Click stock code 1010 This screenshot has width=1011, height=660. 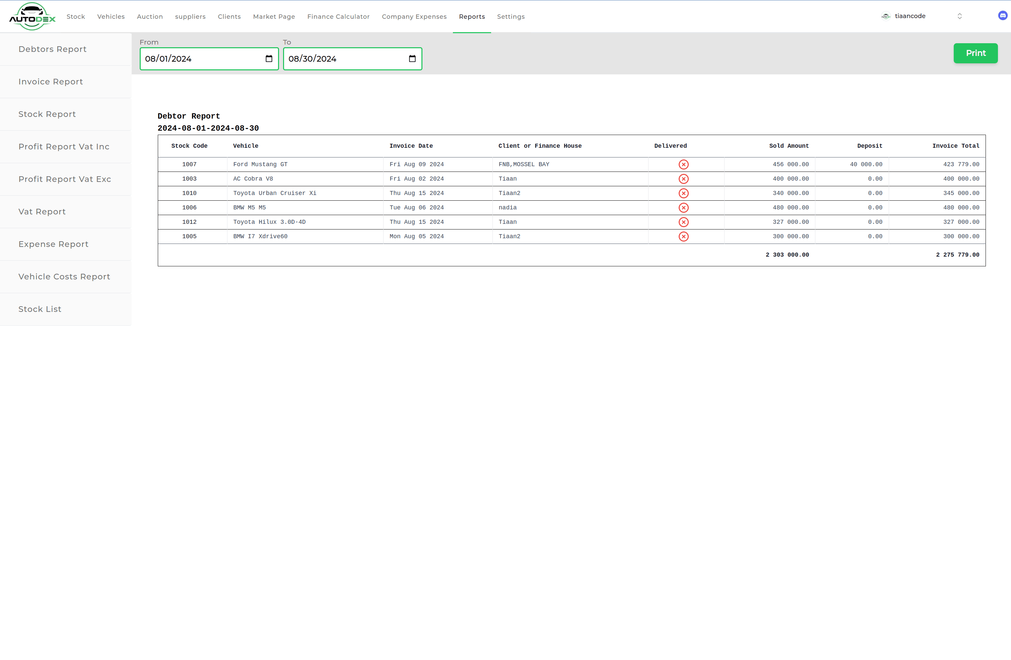point(190,193)
